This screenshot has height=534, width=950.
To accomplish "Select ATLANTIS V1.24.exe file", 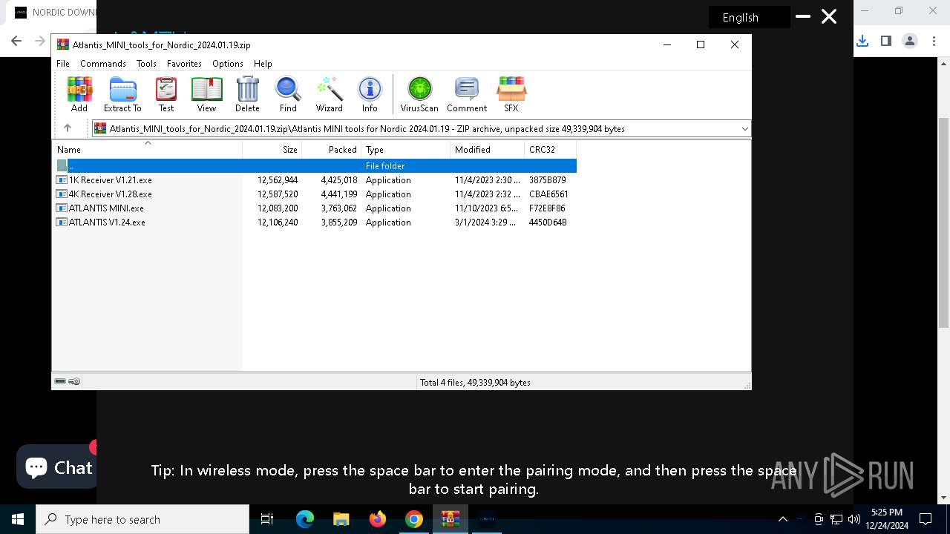I will pyautogui.click(x=315, y=222).
